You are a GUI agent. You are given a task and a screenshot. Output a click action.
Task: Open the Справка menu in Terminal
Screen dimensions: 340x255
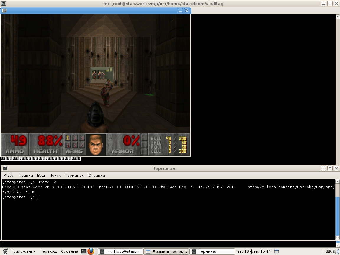(97, 175)
